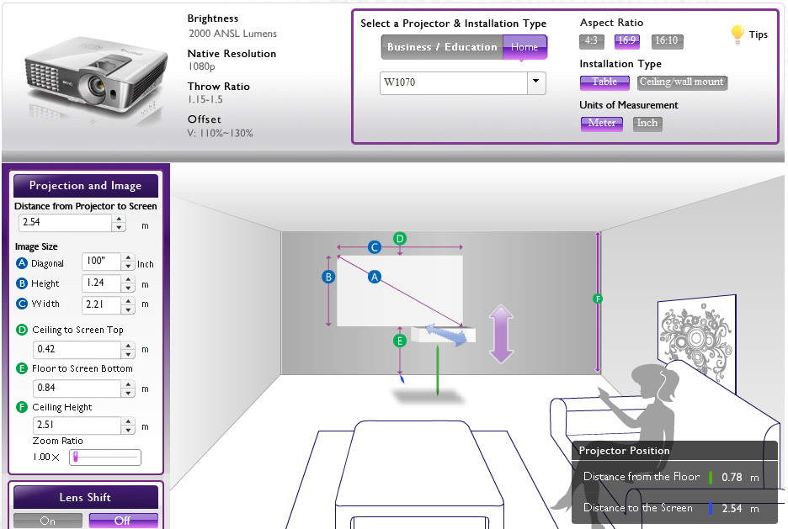
Task: Switch to the Business / Education tab
Action: [x=441, y=47]
